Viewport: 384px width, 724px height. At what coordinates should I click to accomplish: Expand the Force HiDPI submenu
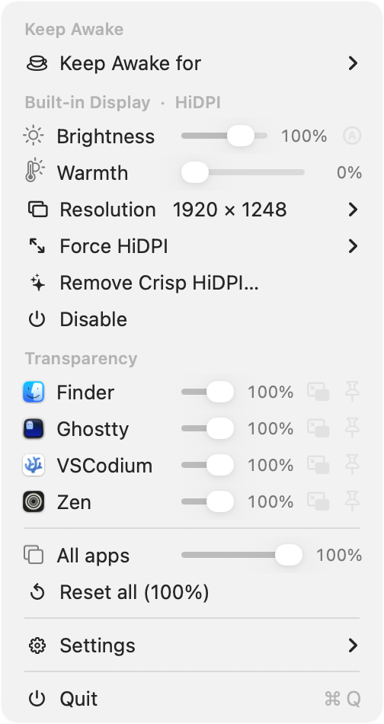192,246
